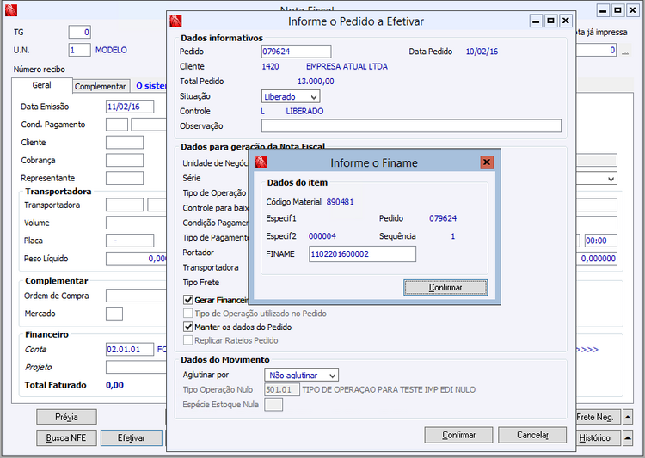Click the Data Pedido value 10/02/16
This screenshot has height=458, width=645.
tap(482, 52)
